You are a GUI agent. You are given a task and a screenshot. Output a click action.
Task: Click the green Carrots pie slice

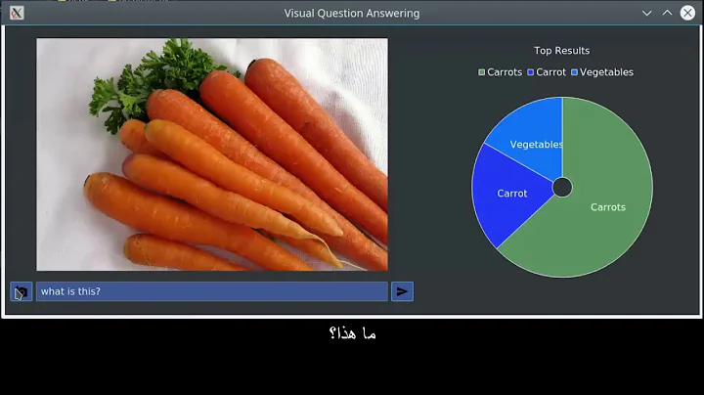(x=606, y=197)
